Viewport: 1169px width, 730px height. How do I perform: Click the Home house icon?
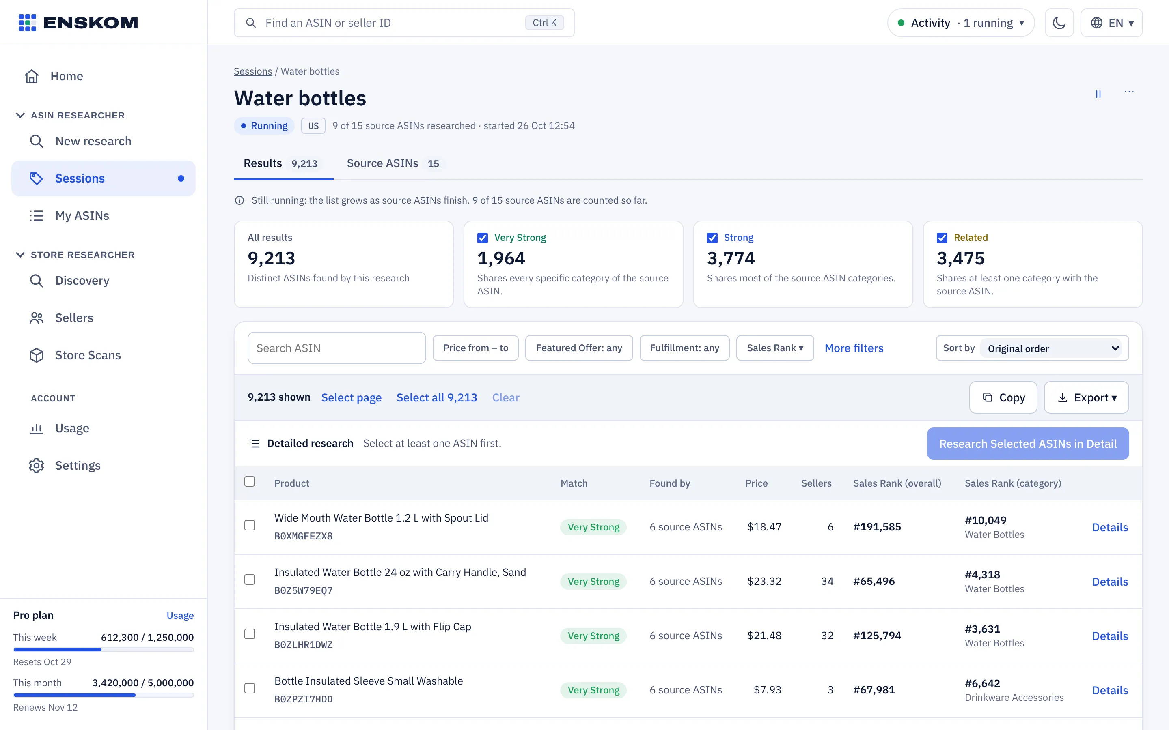click(32, 76)
